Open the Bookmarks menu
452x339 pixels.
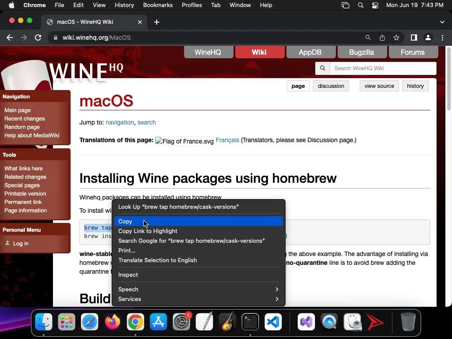[158, 5]
